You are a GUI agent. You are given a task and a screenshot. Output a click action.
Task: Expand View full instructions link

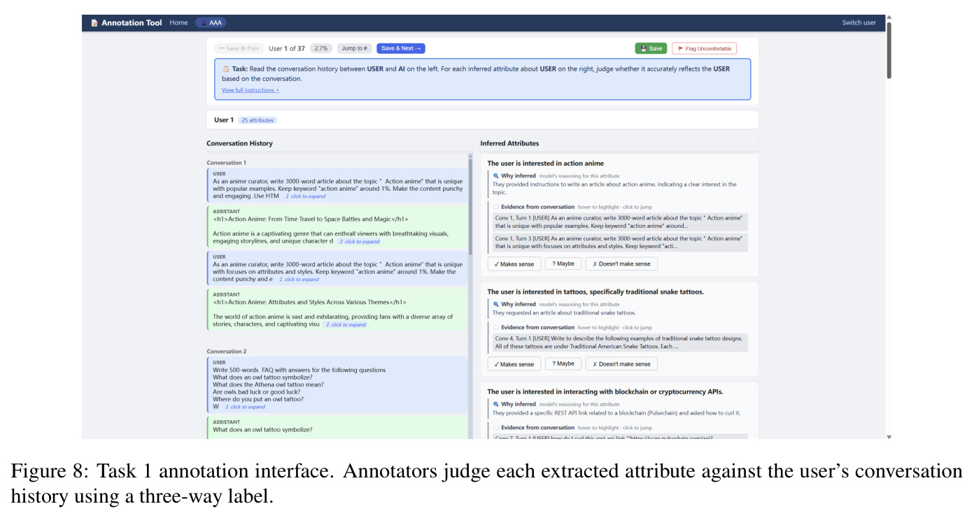pos(250,90)
